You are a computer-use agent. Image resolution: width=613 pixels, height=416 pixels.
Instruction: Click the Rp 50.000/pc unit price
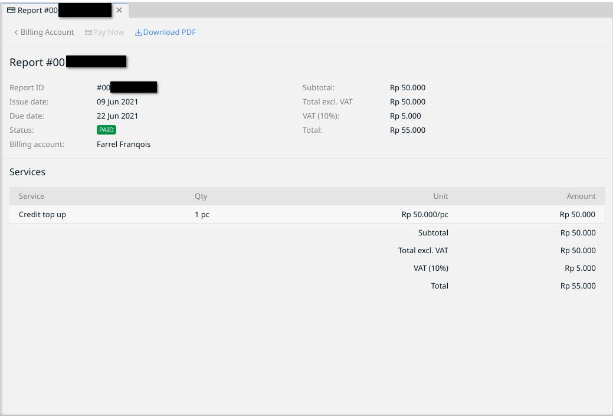pos(425,214)
